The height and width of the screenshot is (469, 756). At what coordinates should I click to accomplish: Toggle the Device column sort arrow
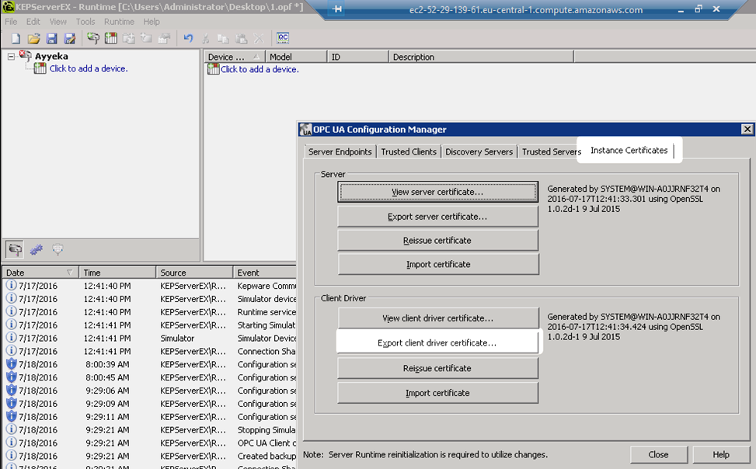(256, 57)
